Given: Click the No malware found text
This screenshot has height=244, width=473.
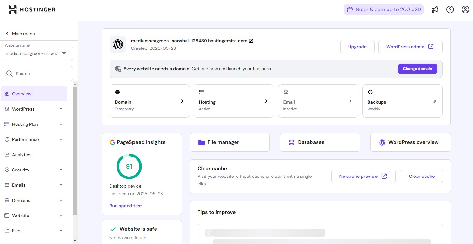Looking at the screenshot, I should tap(128, 238).
